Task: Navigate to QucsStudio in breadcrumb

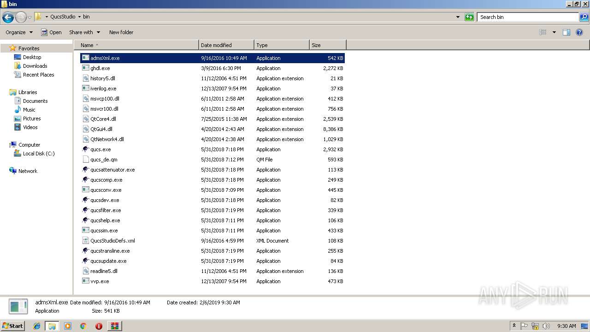Action: click(x=63, y=17)
